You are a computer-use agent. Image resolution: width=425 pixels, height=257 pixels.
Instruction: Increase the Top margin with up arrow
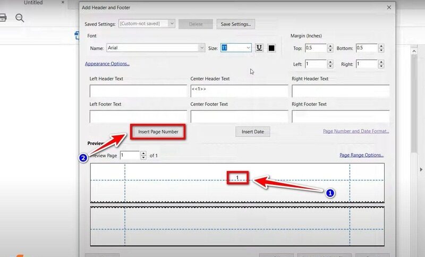pos(330,46)
